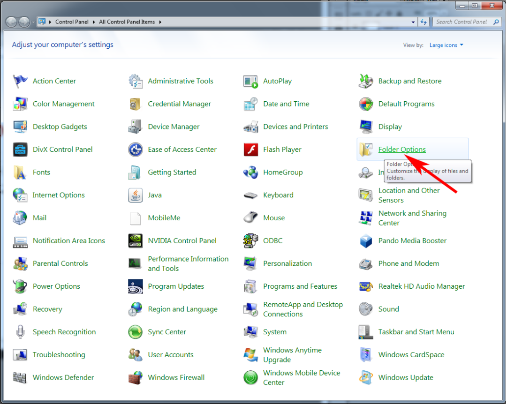
Task: Click the Device Manager icon
Action: 135,127
